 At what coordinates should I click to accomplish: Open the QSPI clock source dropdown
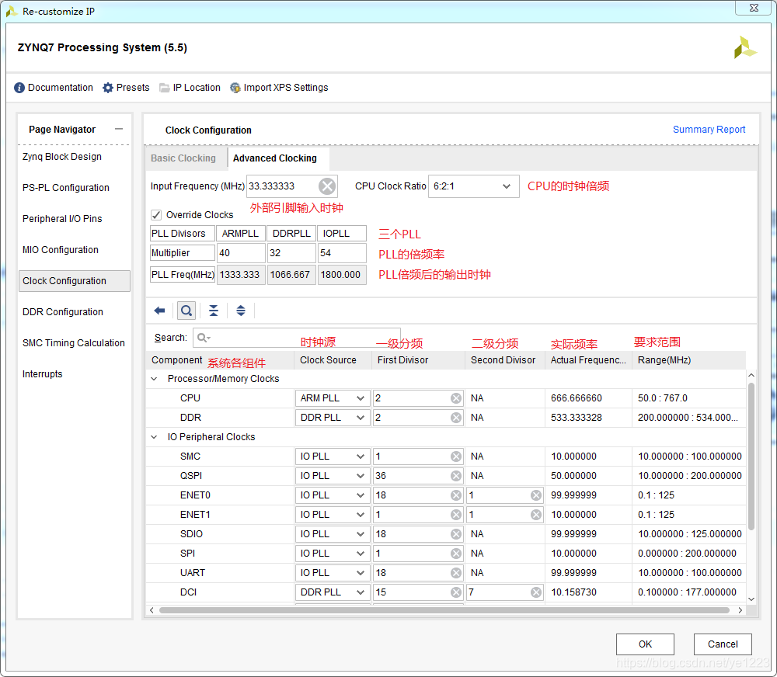pyautogui.click(x=333, y=475)
